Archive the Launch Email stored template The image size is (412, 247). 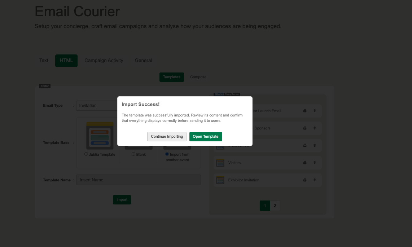pos(305,111)
